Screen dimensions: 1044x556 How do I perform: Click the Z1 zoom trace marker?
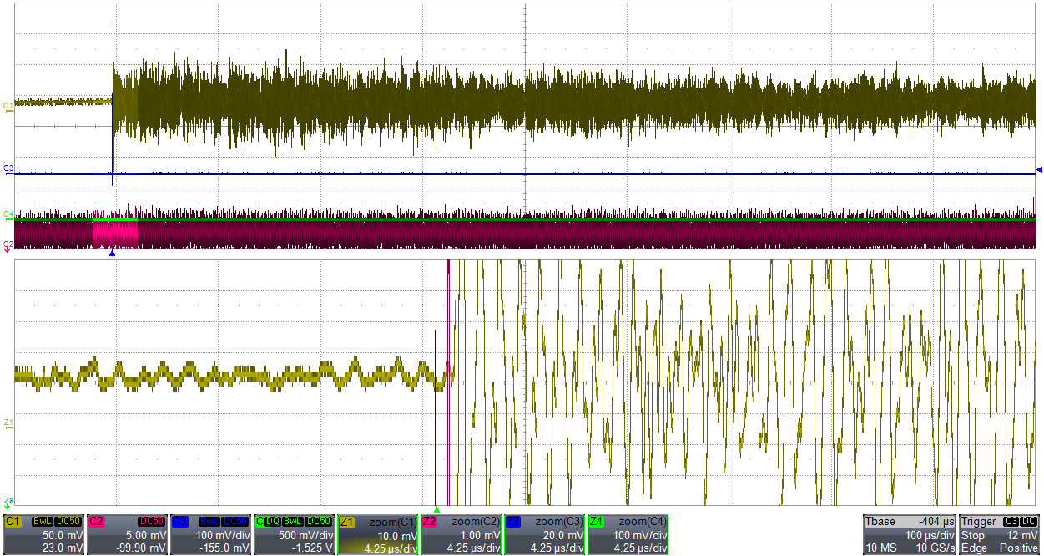pyautogui.click(x=8, y=423)
